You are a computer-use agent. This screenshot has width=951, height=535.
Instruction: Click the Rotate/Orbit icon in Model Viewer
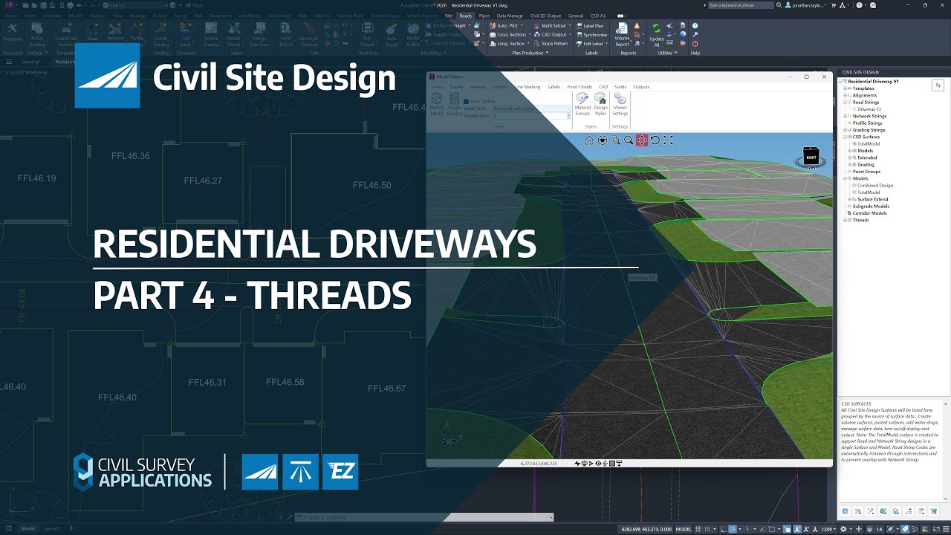(x=655, y=140)
